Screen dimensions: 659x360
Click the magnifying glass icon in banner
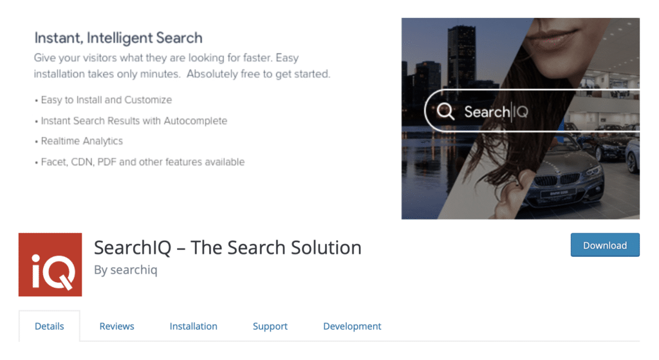coord(445,111)
